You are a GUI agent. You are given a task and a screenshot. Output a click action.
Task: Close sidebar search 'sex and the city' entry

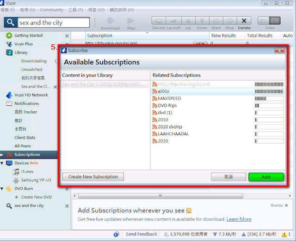tap(67, 206)
